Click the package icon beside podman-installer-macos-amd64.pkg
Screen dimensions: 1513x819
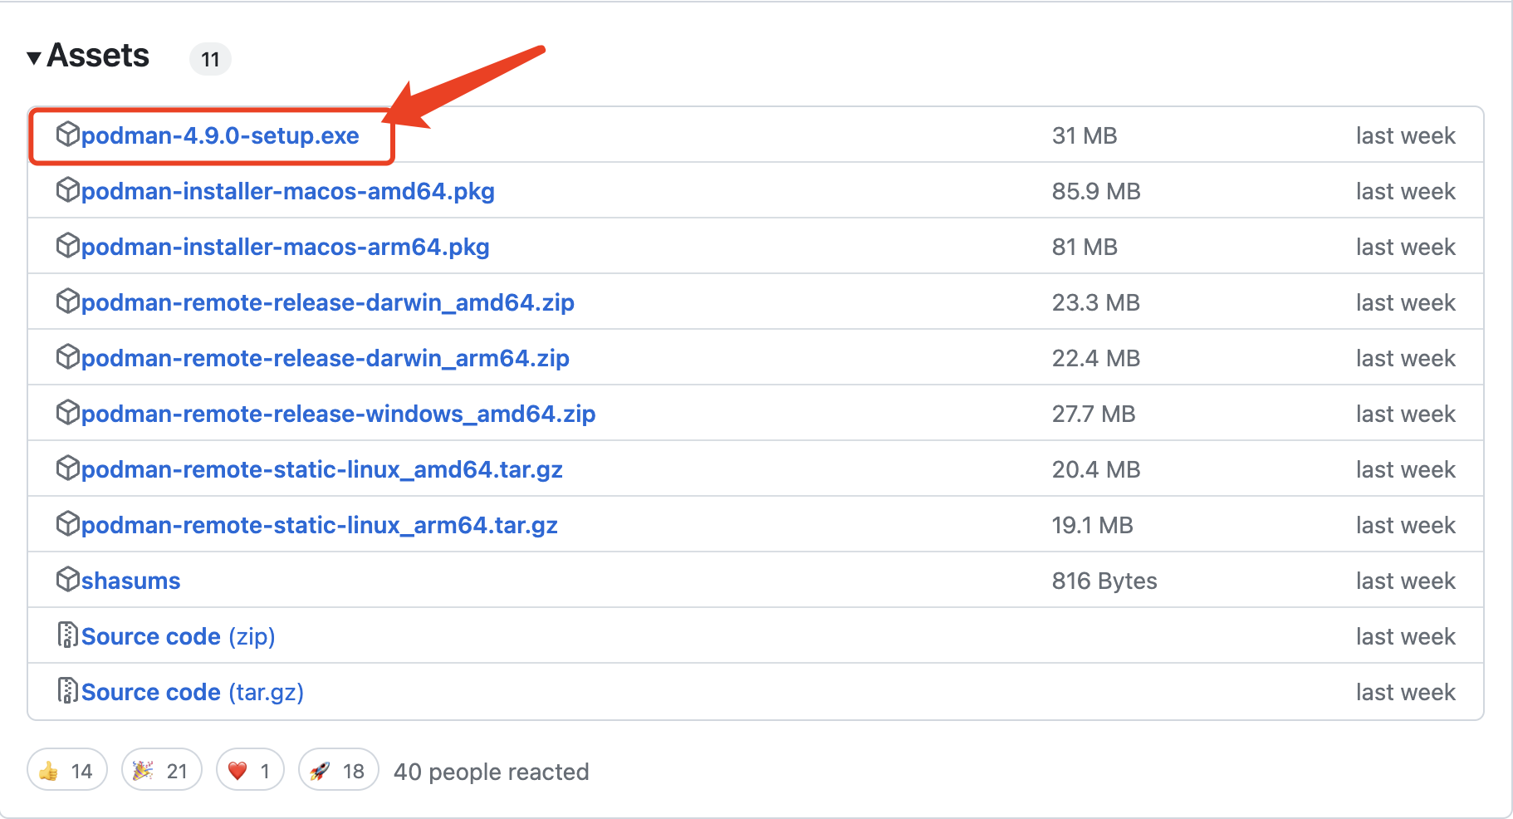tap(67, 189)
